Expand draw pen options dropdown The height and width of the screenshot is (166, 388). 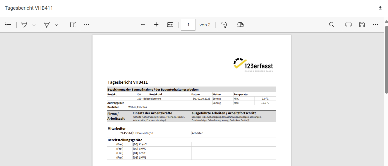[56, 25]
